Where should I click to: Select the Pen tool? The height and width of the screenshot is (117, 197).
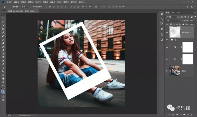(x=3, y=64)
